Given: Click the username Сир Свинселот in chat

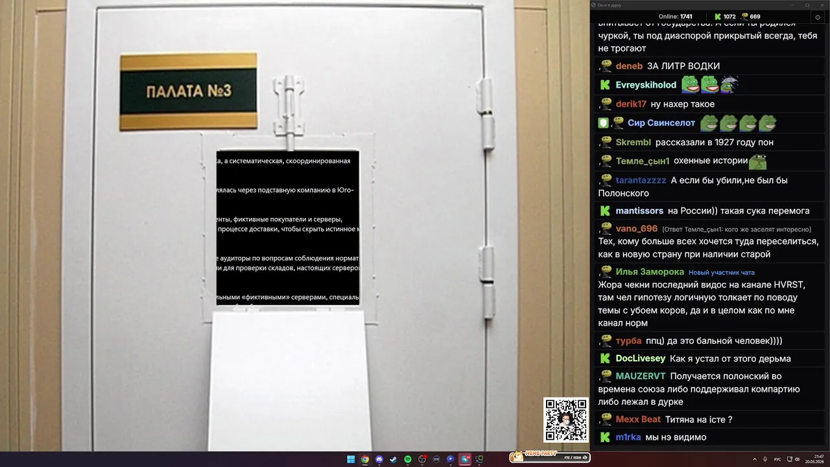Looking at the screenshot, I should tap(661, 123).
